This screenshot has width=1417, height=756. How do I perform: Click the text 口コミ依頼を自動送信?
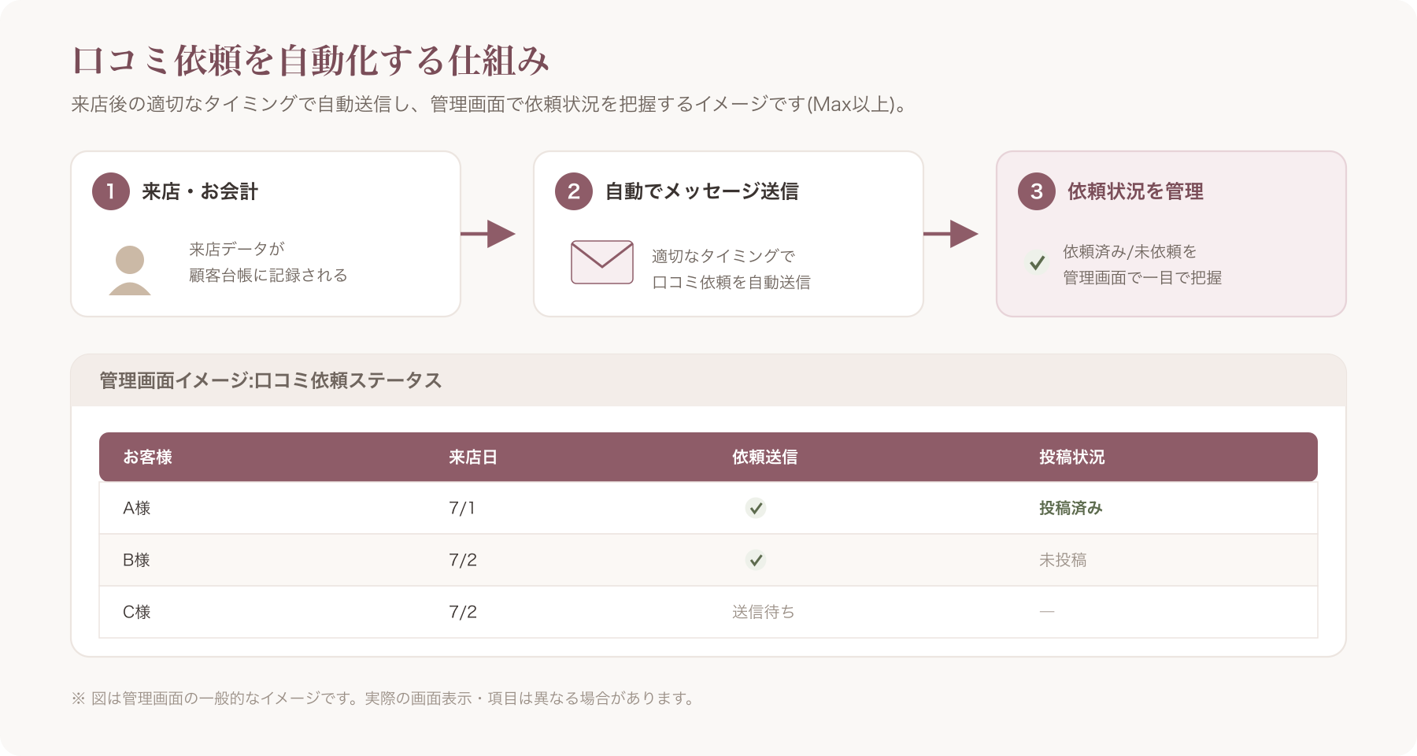pyautogui.click(x=731, y=282)
